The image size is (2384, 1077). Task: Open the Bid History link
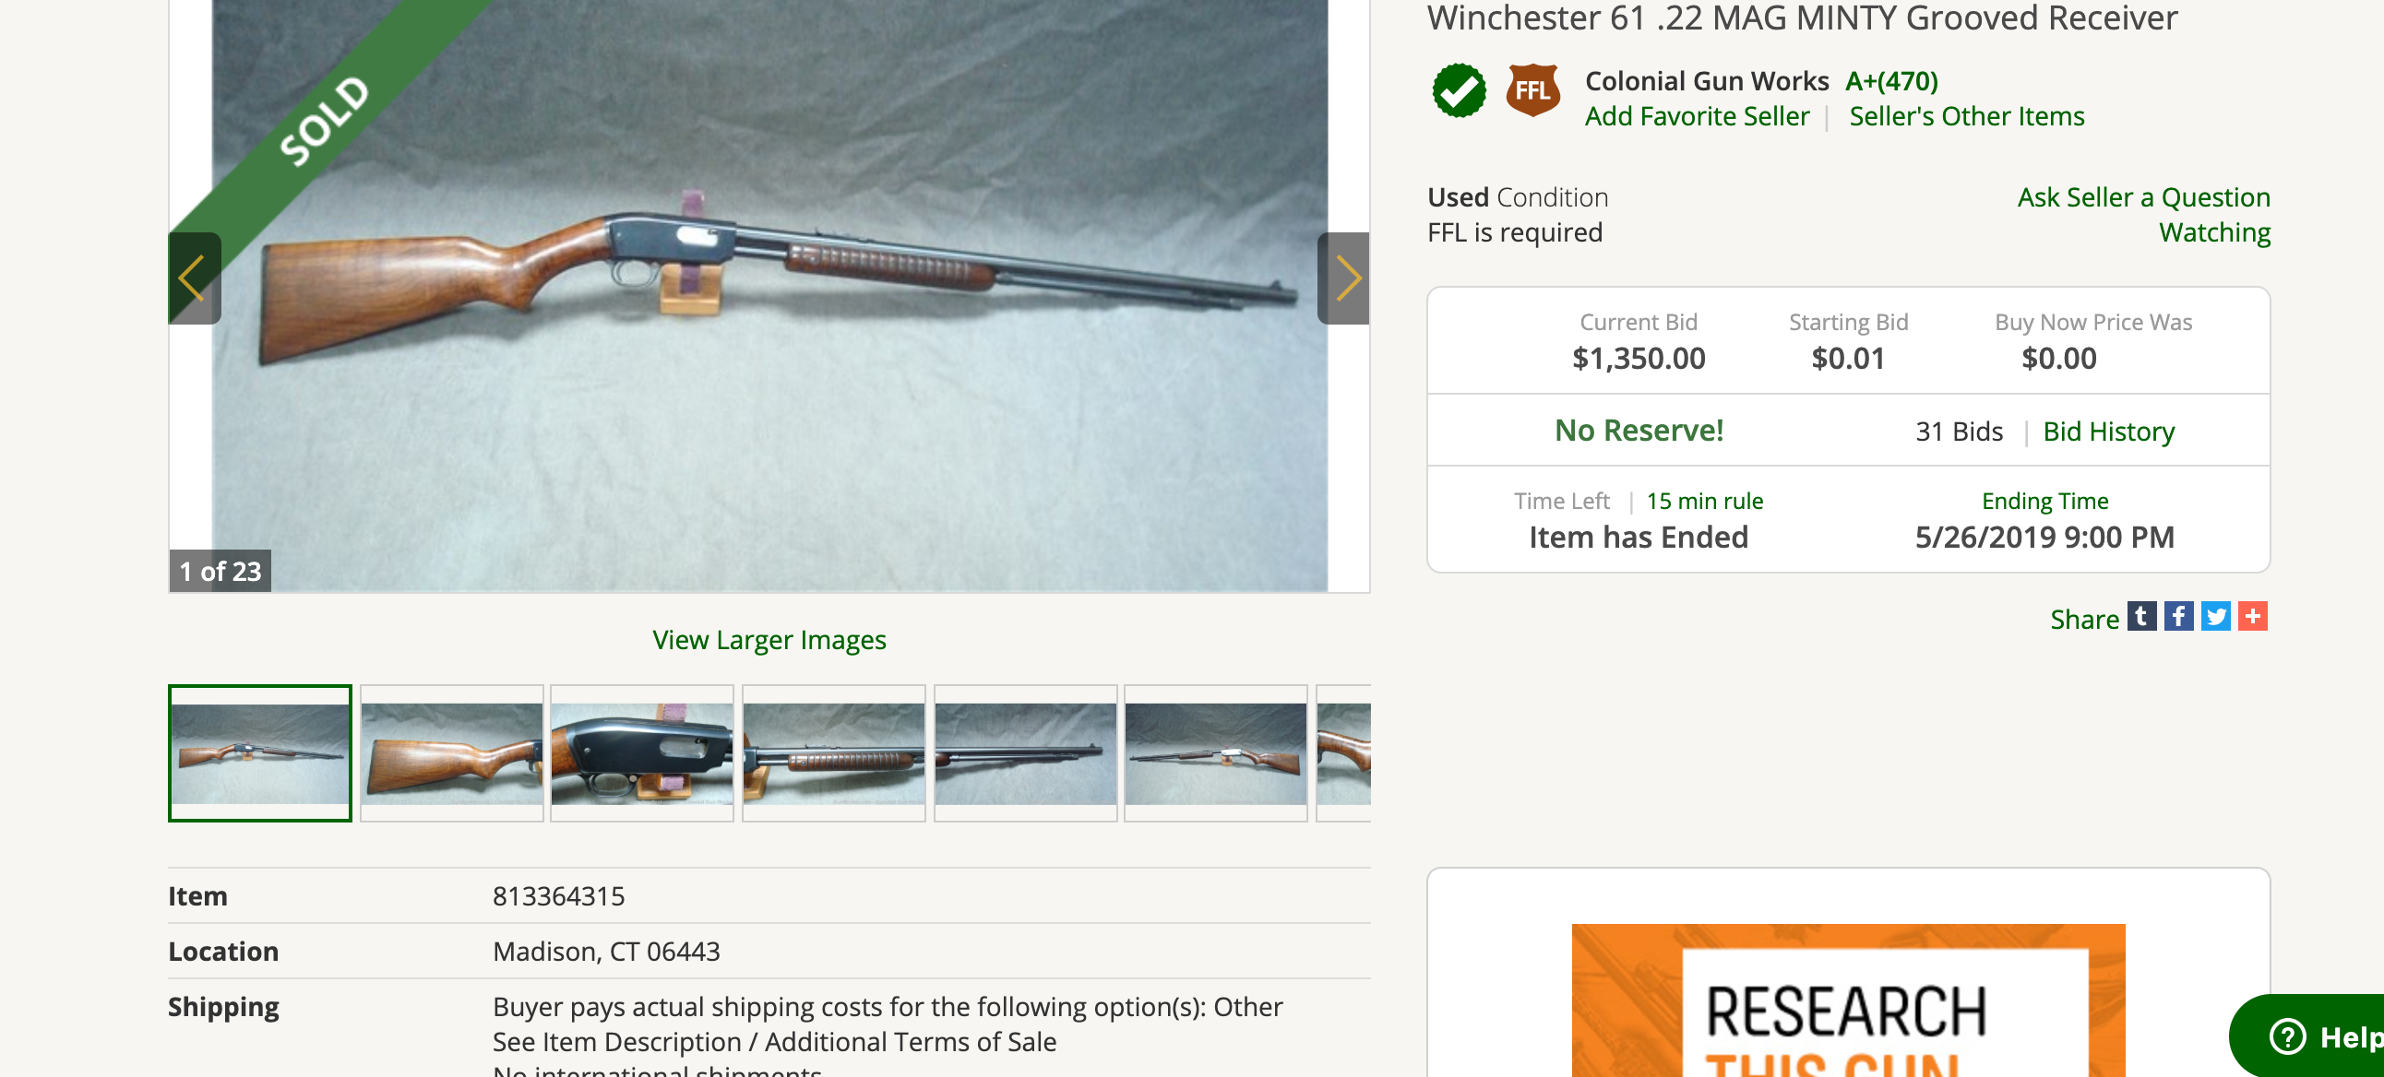[x=2108, y=432]
